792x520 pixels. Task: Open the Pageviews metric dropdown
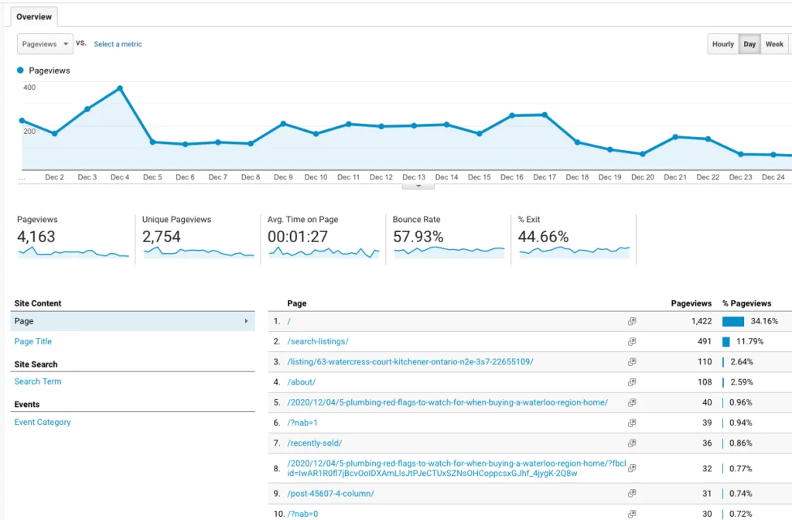point(45,44)
